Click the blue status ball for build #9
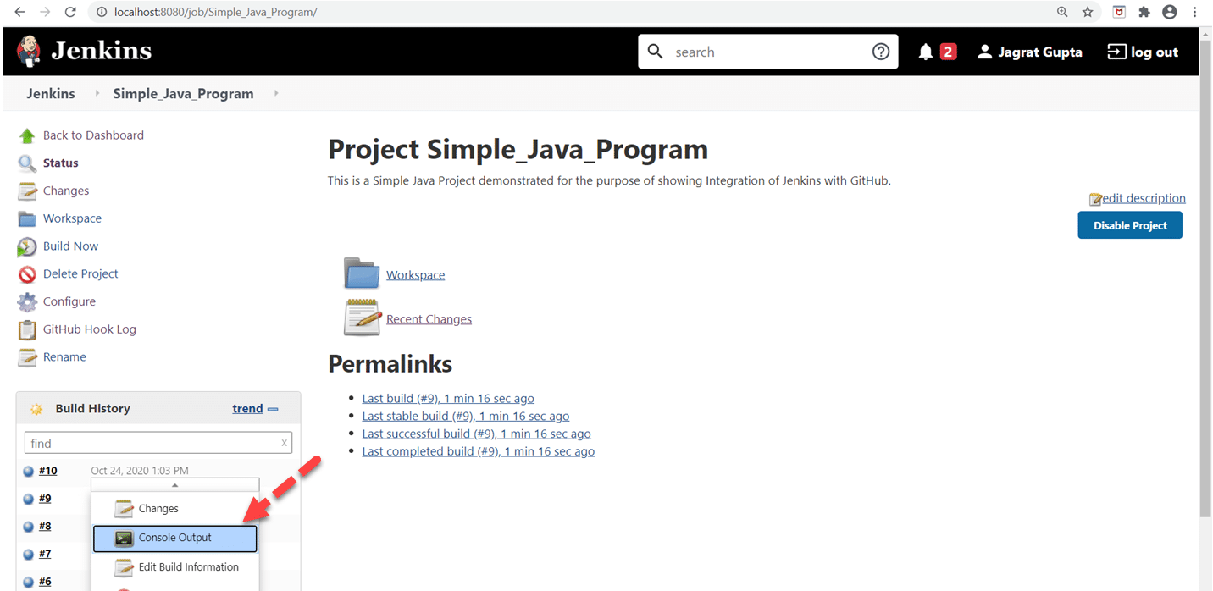 click(28, 500)
